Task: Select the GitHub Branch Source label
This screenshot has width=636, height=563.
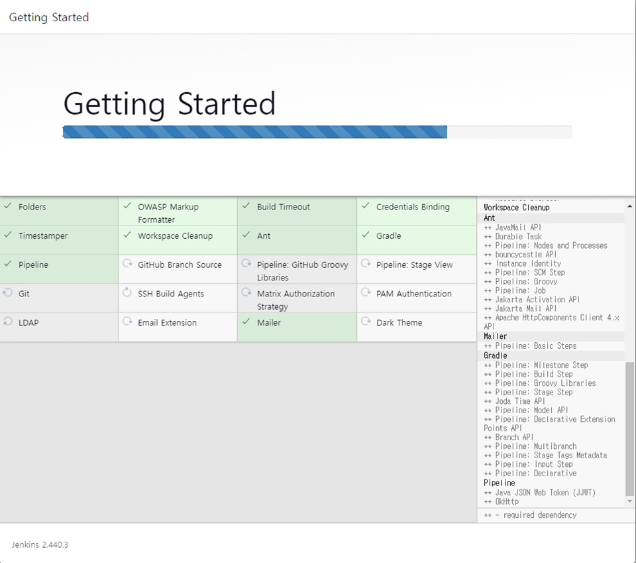Action: (180, 265)
